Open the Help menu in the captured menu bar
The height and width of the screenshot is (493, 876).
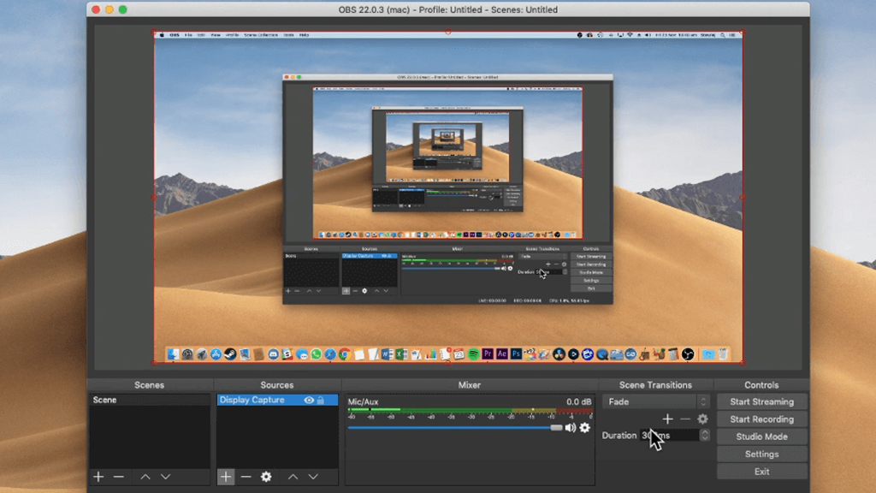click(304, 35)
